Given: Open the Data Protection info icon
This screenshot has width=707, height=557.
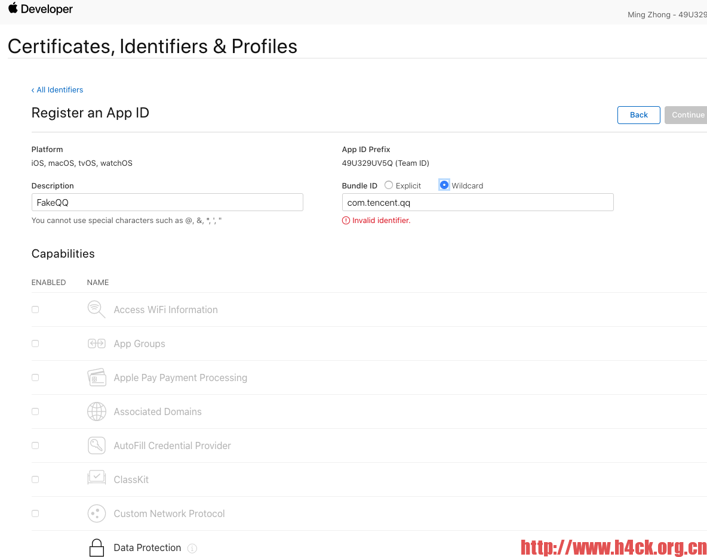Looking at the screenshot, I should (192, 548).
